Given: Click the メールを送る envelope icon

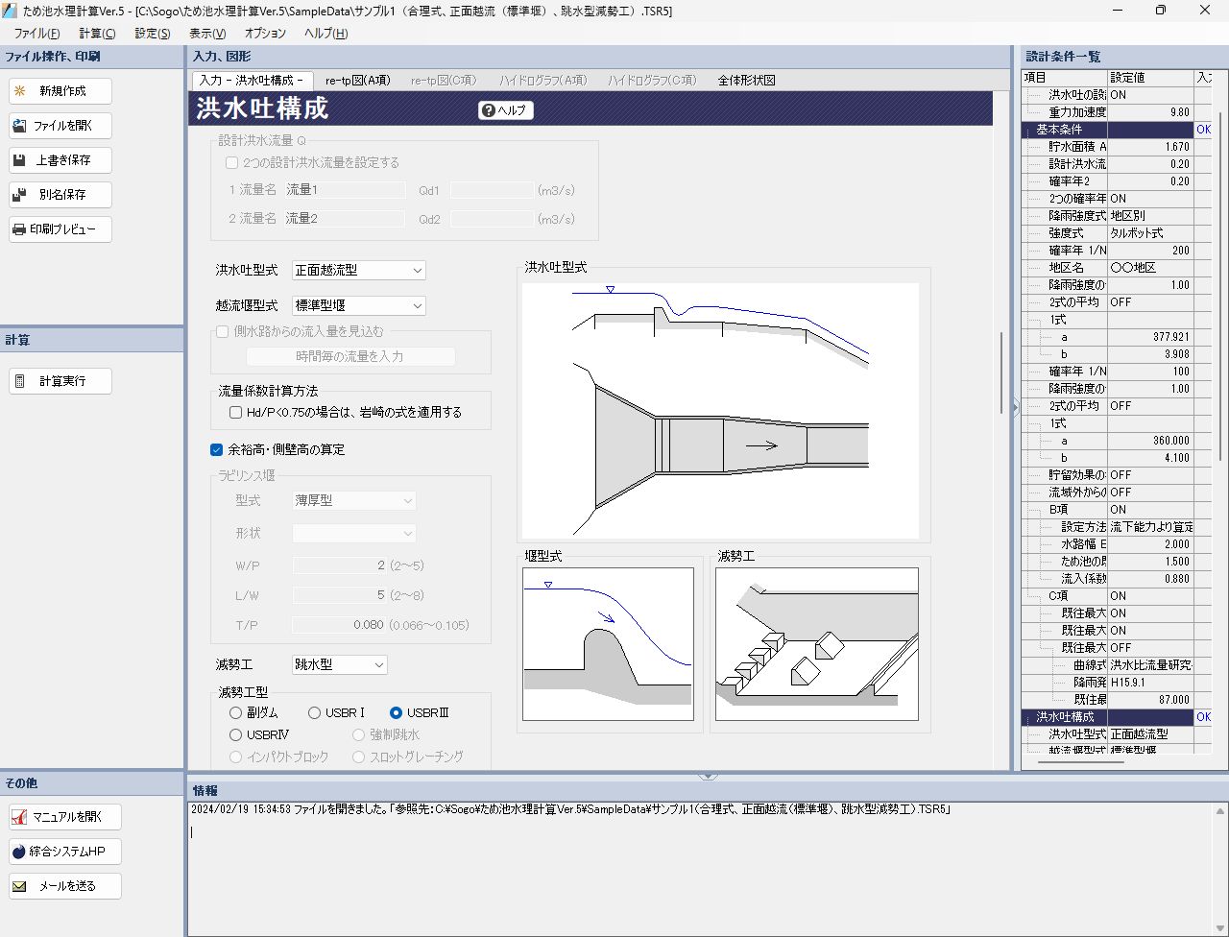Looking at the screenshot, I should tap(19, 886).
